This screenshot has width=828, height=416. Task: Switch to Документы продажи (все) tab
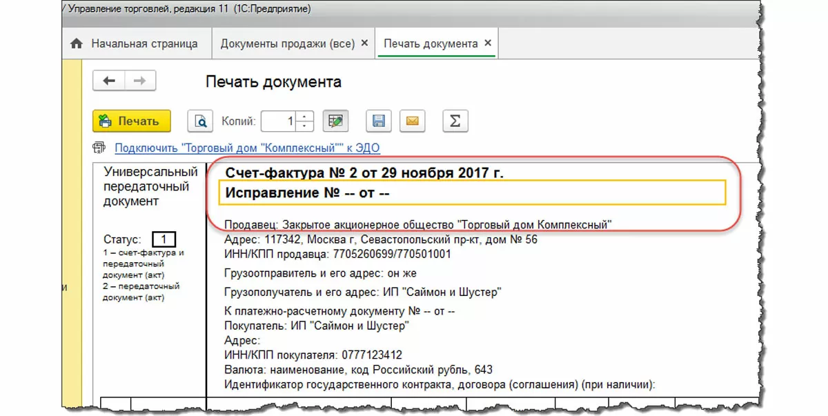coord(287,43)
